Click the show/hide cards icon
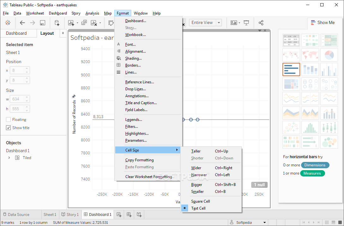Viewport: 344px width, 226px height. [x=234, y=23]
